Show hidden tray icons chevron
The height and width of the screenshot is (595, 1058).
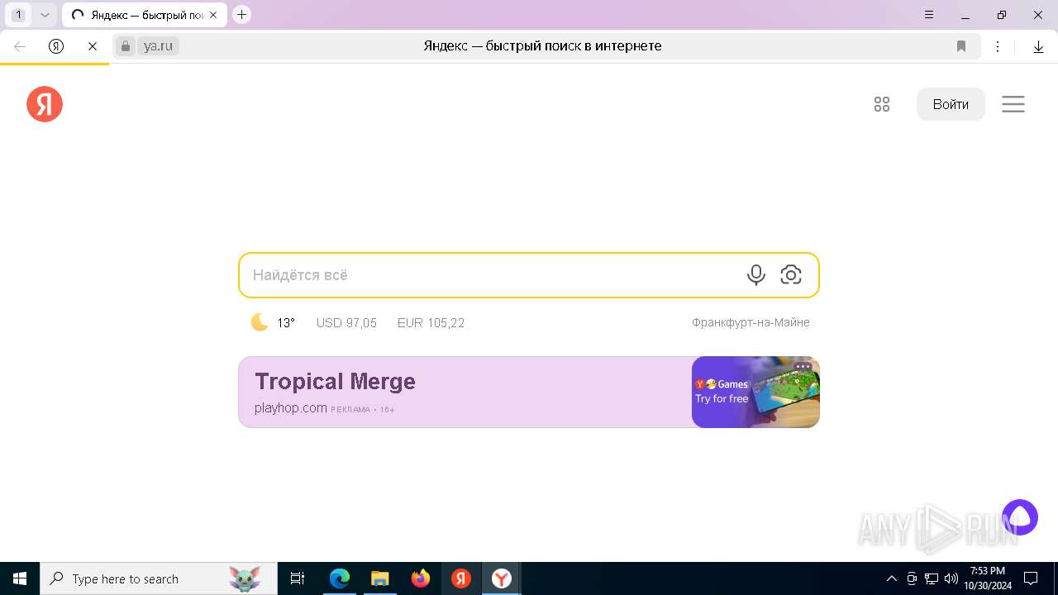click(x=892, y=578)
